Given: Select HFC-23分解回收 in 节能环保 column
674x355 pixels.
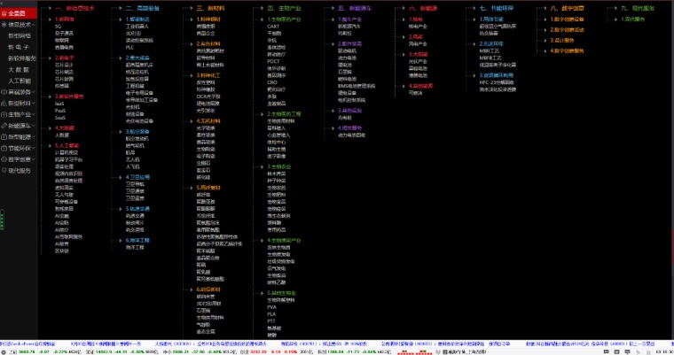Looking at the screenshot, I should tap(497, 82).
